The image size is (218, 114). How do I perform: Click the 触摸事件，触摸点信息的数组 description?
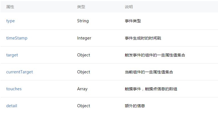click(x=151, y=89)
